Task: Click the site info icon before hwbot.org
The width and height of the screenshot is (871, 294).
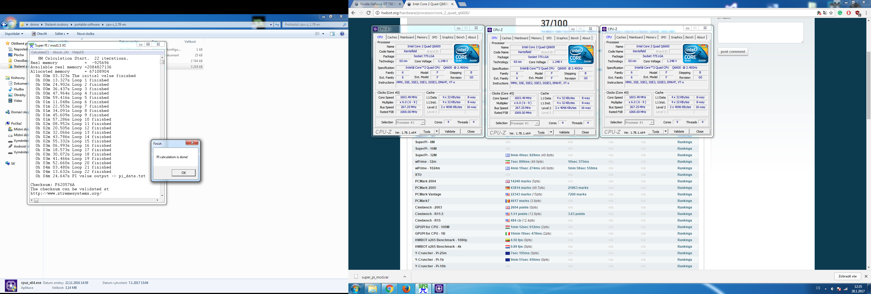Action: click(x=377, y=13)
